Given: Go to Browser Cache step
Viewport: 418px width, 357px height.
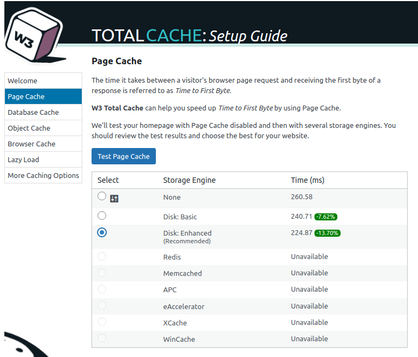Looking at the screenshot, I should [43, 144].
